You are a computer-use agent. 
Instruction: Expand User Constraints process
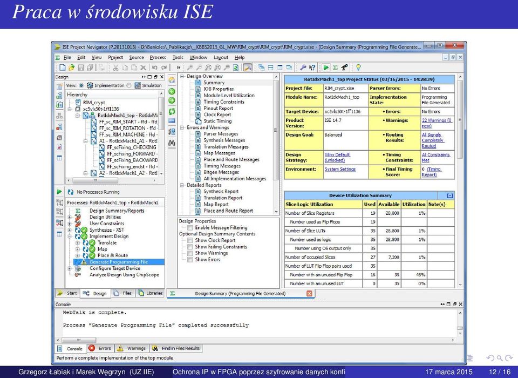coord(70,224)
